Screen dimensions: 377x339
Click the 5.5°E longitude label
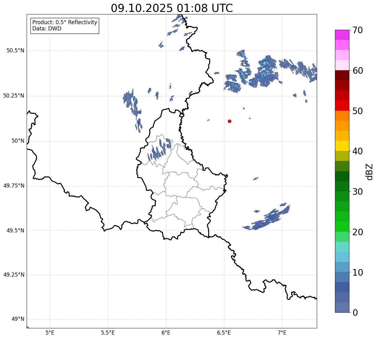(108, 332)
